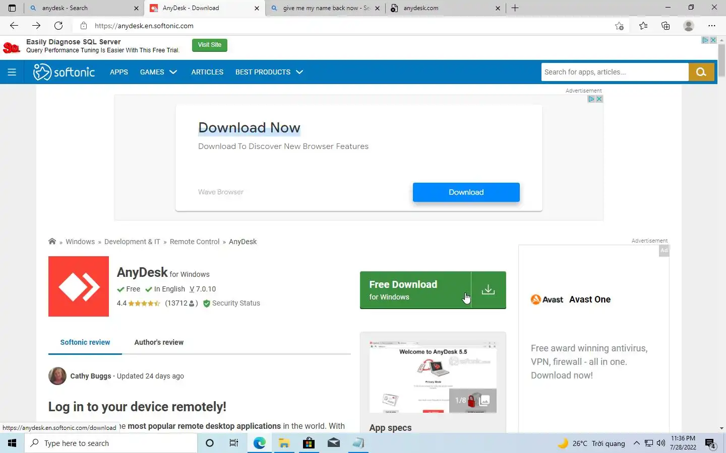Close the Wave Browser advertisement
The width and height of the screenshot is (726, 453).
pyautogui.click(x=599, y=99)
